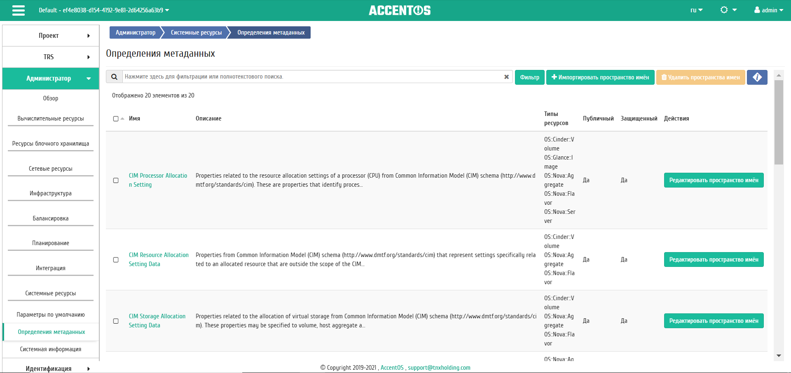This screenshot has width=791, height=373.
Task: Open the ru language dropdown
Action: pyautogui.click(x=696, y=10)
